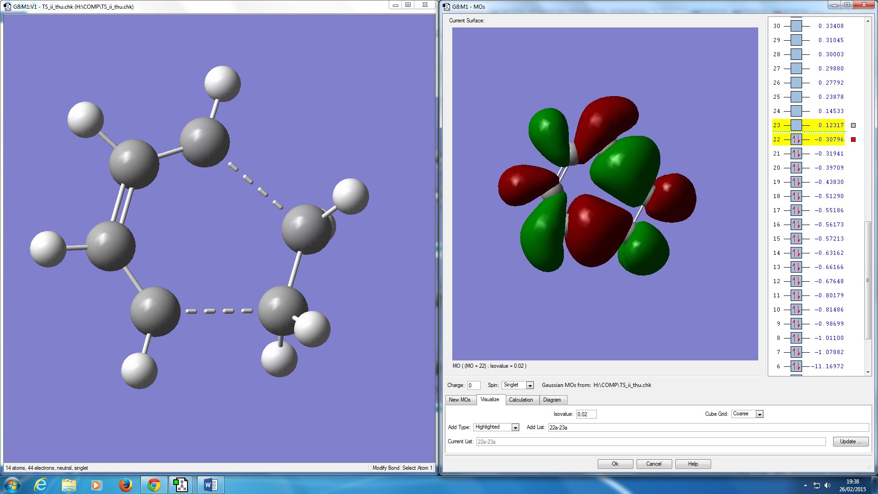Select the orbital 23 LUMO box
The image size is (878, 494).
(796, 125)
